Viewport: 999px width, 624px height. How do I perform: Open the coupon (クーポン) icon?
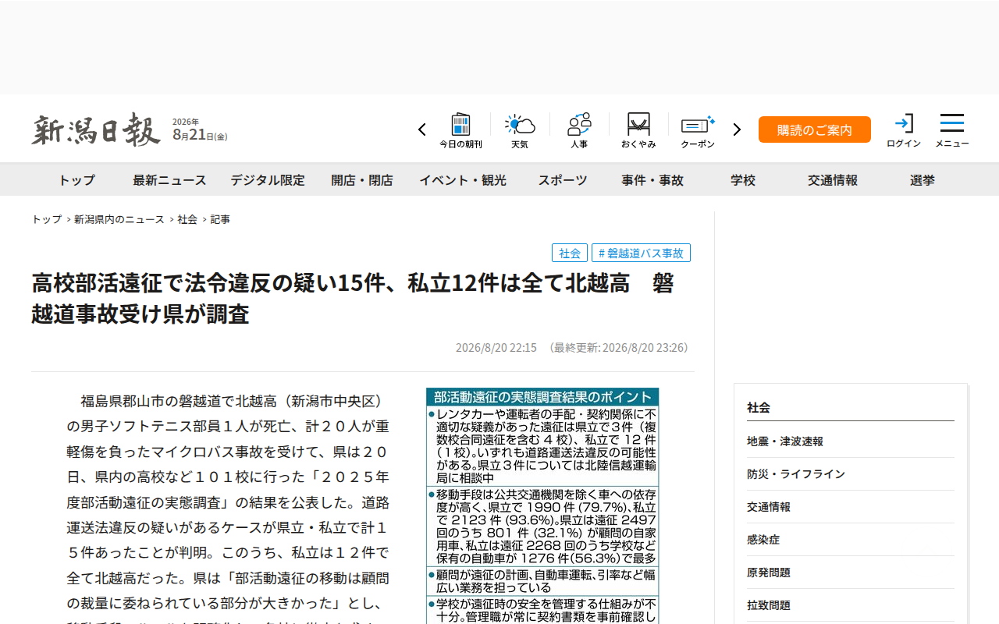coord(698,130)
